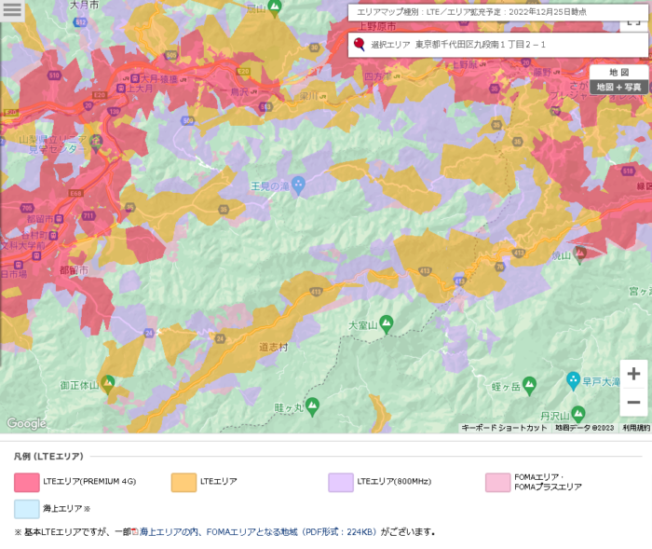The height and width of the screenshot is (549, 652).
Task: Select the 王見の滝 attraction marker
Action: click(298, 186)
